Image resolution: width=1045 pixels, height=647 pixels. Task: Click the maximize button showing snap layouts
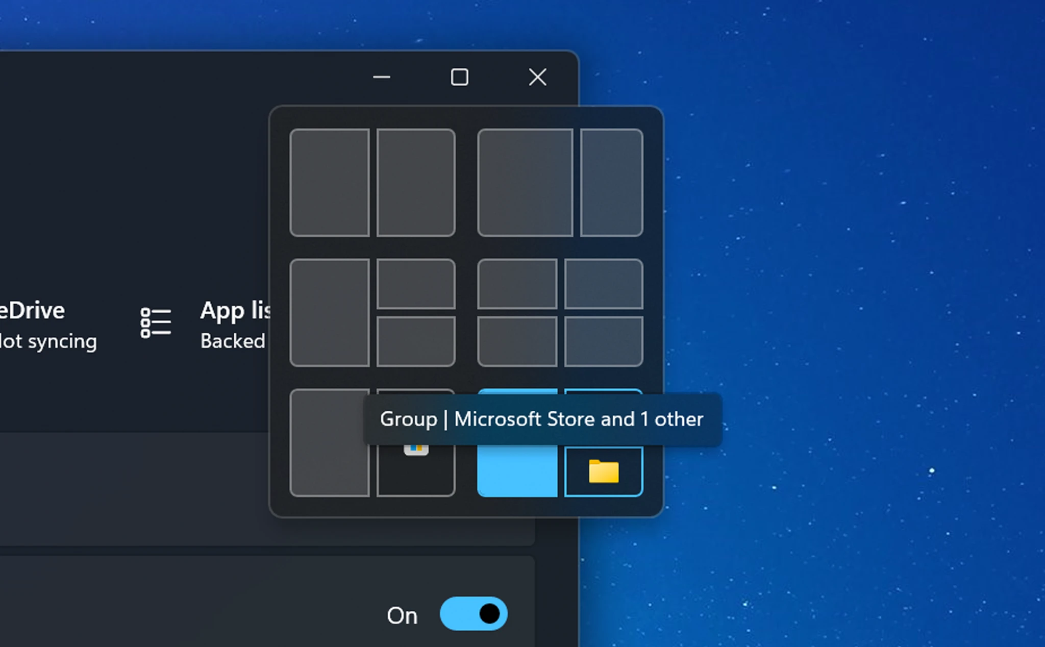tap(459, 78)
